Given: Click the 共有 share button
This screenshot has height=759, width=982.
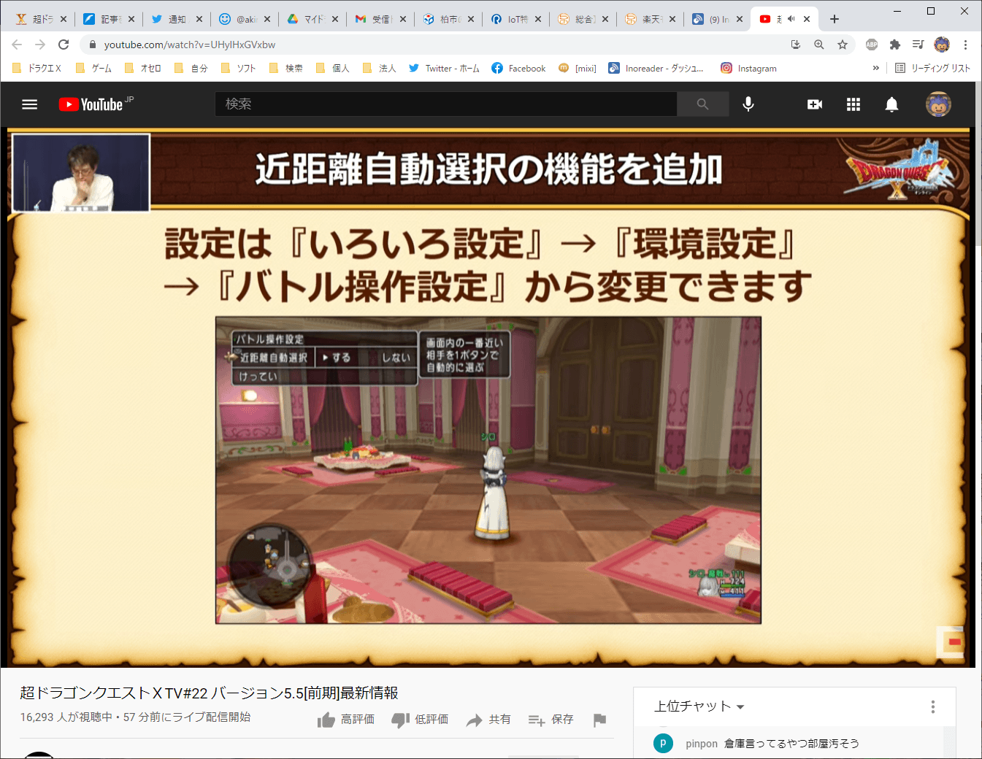Looking at the screenshot, I should point(488,720).
